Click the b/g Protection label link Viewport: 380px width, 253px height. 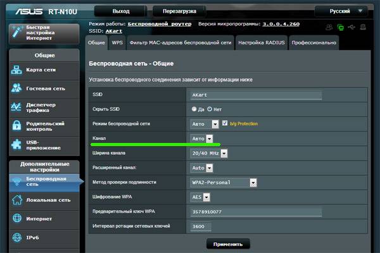tap(244, 124)
